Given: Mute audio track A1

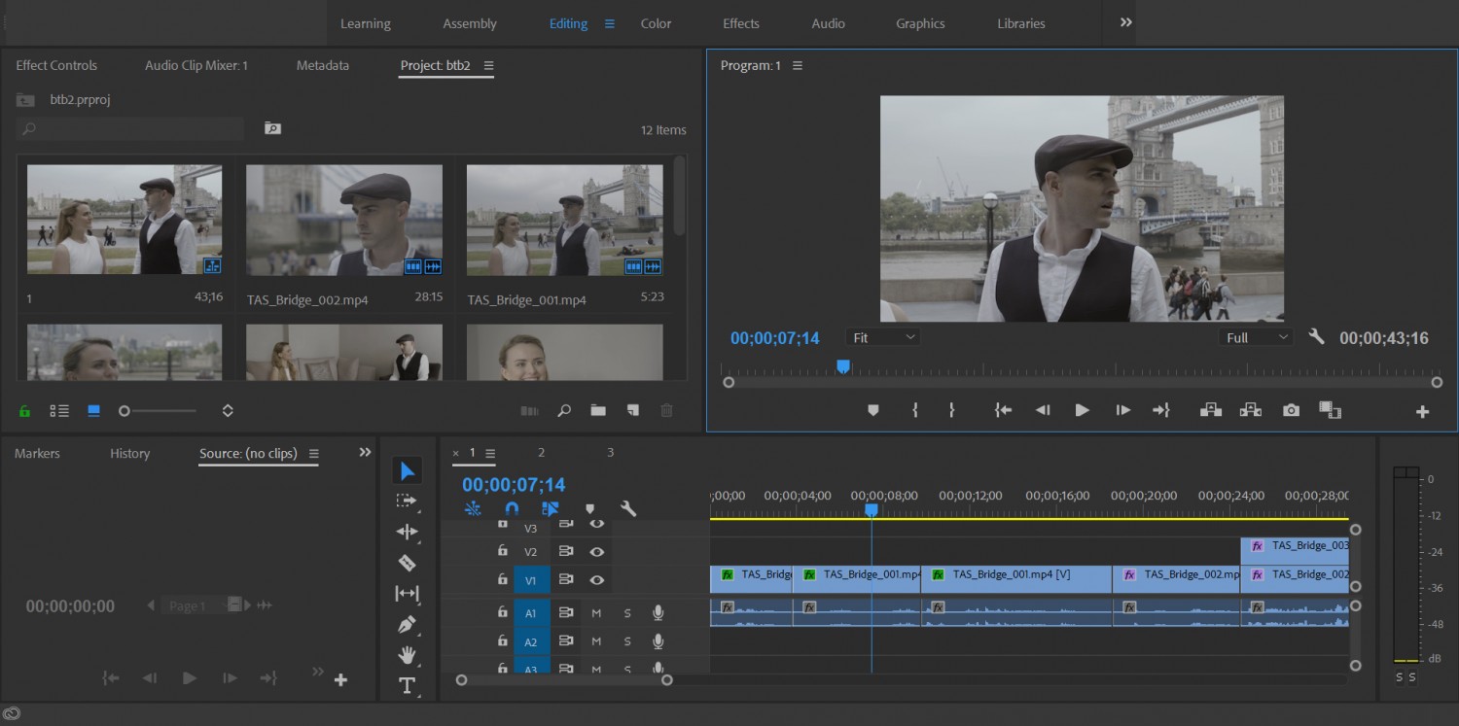Looking at the screenshot, I should (x=596, y=613).
